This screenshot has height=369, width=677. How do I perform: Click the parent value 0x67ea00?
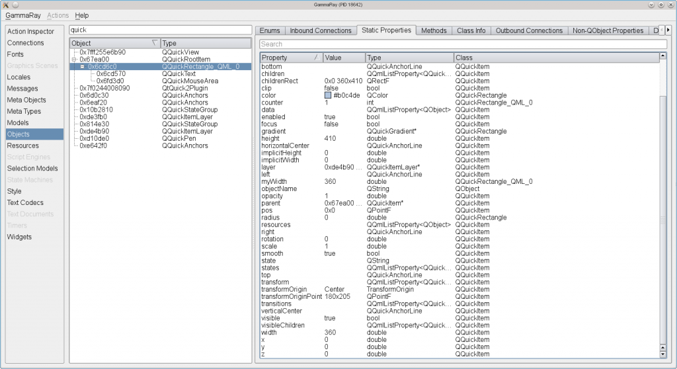pyautogui.click(x=343, y=203)
